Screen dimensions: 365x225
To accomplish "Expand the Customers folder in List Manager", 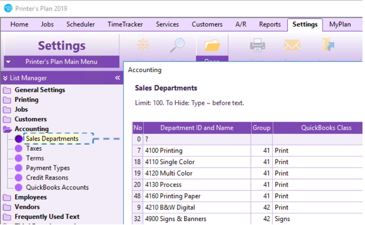I will click(x=7, y=120).
